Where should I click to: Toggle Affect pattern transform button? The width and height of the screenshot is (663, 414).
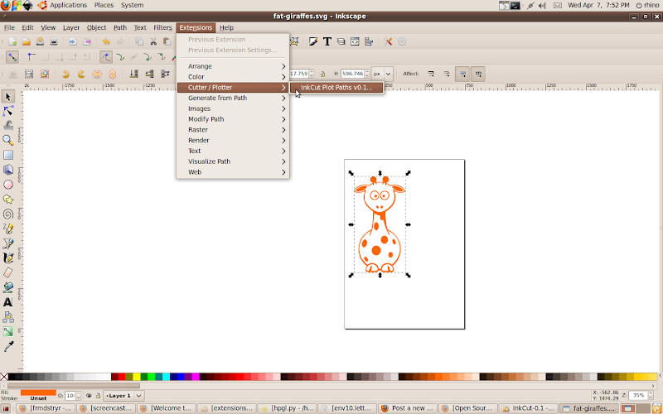point(478,74)
